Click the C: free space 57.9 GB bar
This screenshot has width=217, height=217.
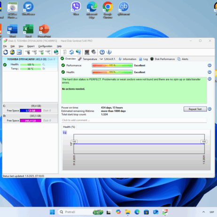[31, 110]
